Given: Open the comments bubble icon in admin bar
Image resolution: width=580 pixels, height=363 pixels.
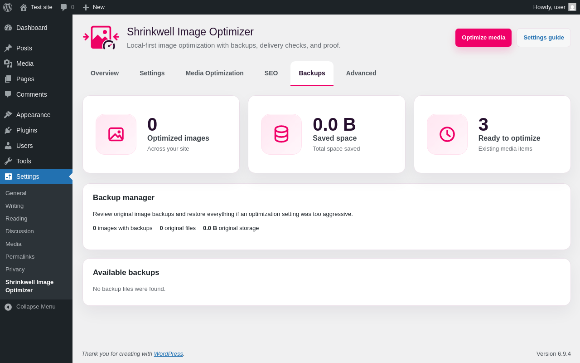Looking at the screenshot, I should pos(64,7).
